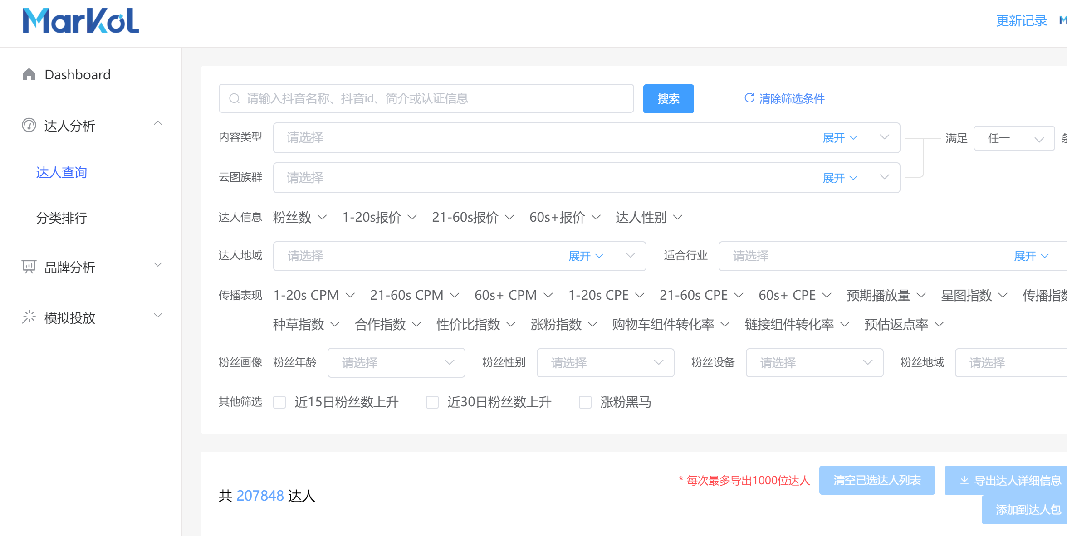Click the 品牌分析 cart icon in sidebar

(29, 267)
